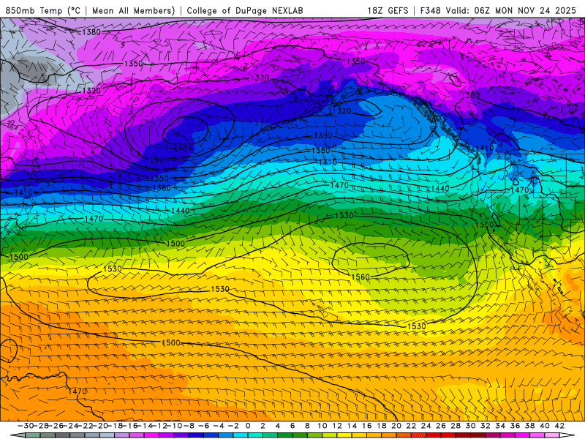Select the -14 value on the temperature scale
The height and width of the screenshot is (439, 585).
click(145, 426)
